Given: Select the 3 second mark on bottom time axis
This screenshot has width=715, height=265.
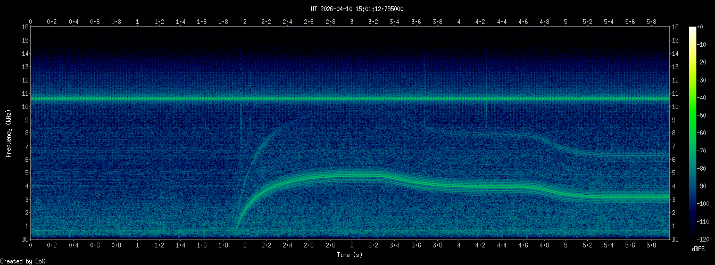Looking at the screenshot, I should [x=352, y=246].
